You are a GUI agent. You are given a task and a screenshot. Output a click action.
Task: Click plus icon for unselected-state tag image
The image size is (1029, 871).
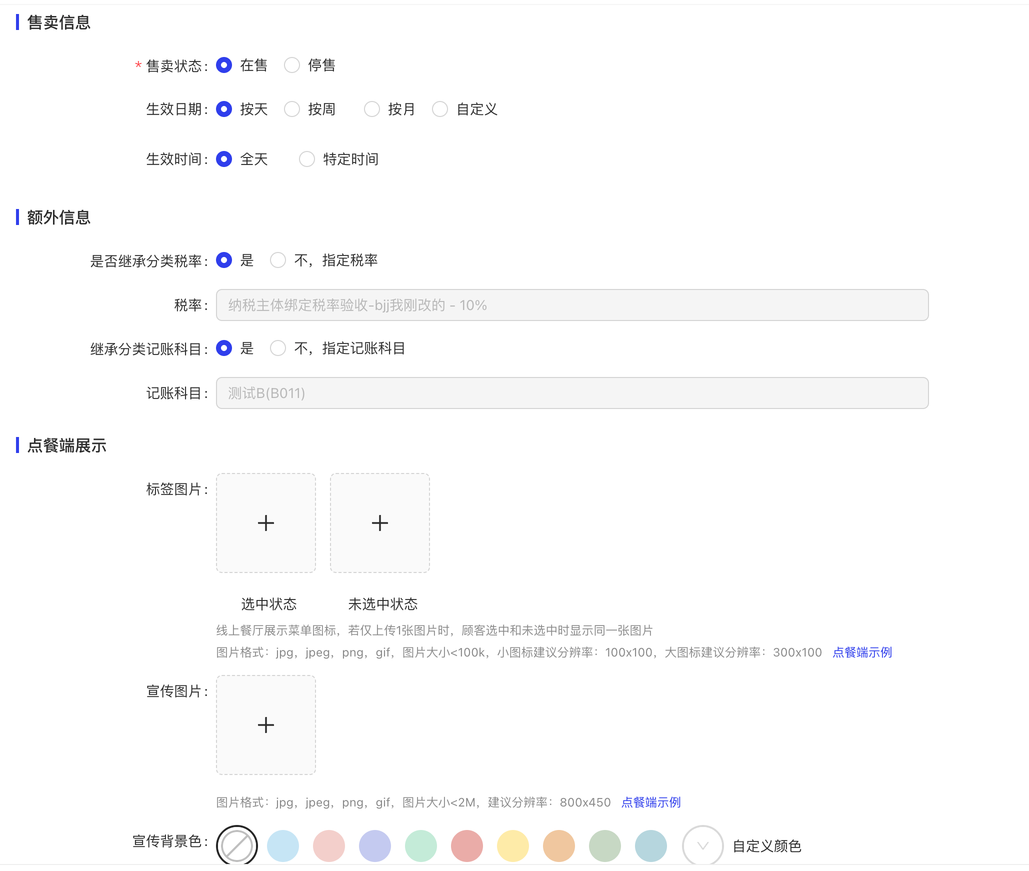379,523
